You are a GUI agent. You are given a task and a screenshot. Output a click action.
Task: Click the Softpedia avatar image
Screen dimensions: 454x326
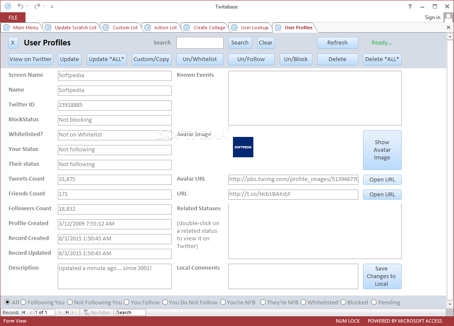tap(243, 147)
